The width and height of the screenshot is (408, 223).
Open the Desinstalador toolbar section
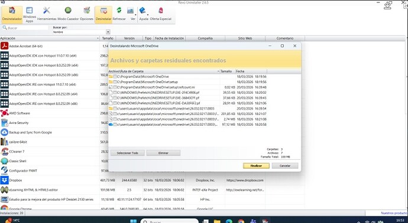12,15
